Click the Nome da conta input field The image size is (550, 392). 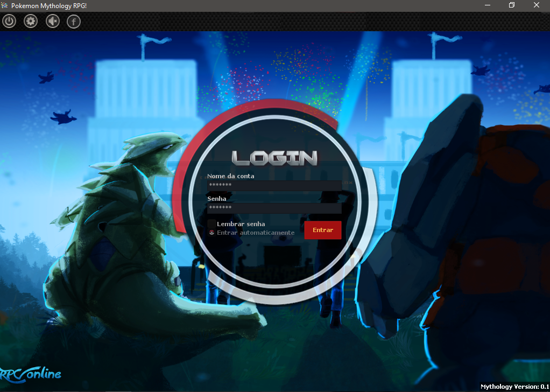(x=274, y=186)
